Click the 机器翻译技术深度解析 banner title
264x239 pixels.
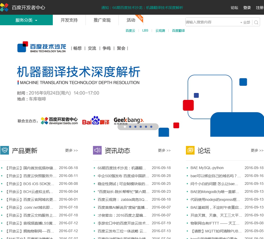coord(78,72)
